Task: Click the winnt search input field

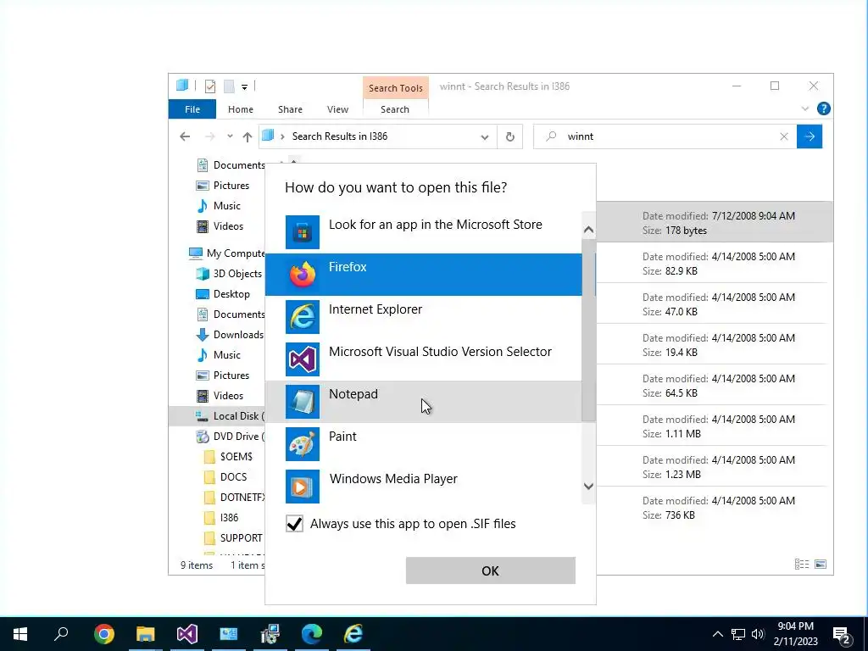Action: (x=665, y=136)
